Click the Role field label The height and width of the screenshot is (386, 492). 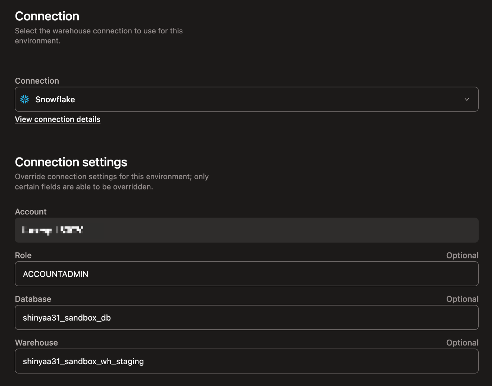click(x=23, y=256)
